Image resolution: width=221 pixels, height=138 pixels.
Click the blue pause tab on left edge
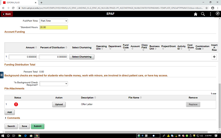(x=1, y=75)
